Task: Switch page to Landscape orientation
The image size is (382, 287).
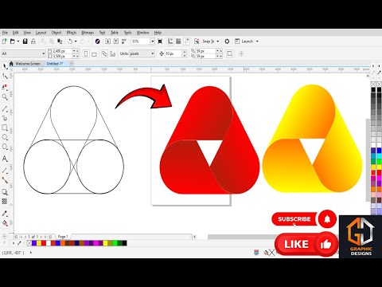Action: [x=94, y=54]
